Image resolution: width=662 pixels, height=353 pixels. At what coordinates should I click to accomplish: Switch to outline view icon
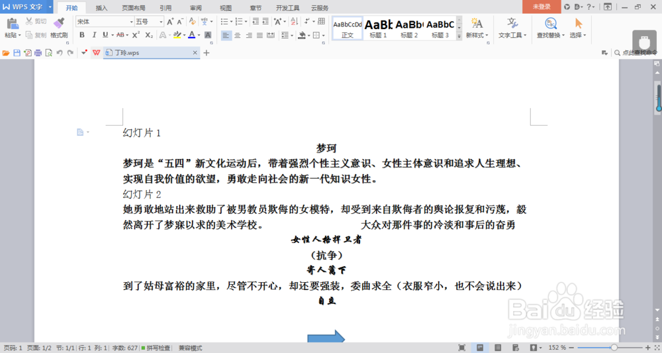pyautogui.click(x=498, y=348)
